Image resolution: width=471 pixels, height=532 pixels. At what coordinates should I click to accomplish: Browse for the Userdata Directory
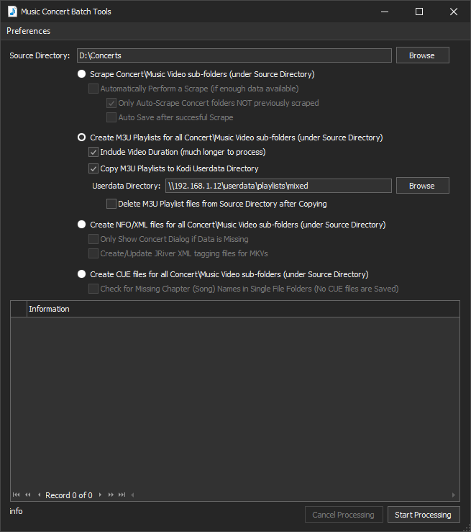[x=421, y=186]
